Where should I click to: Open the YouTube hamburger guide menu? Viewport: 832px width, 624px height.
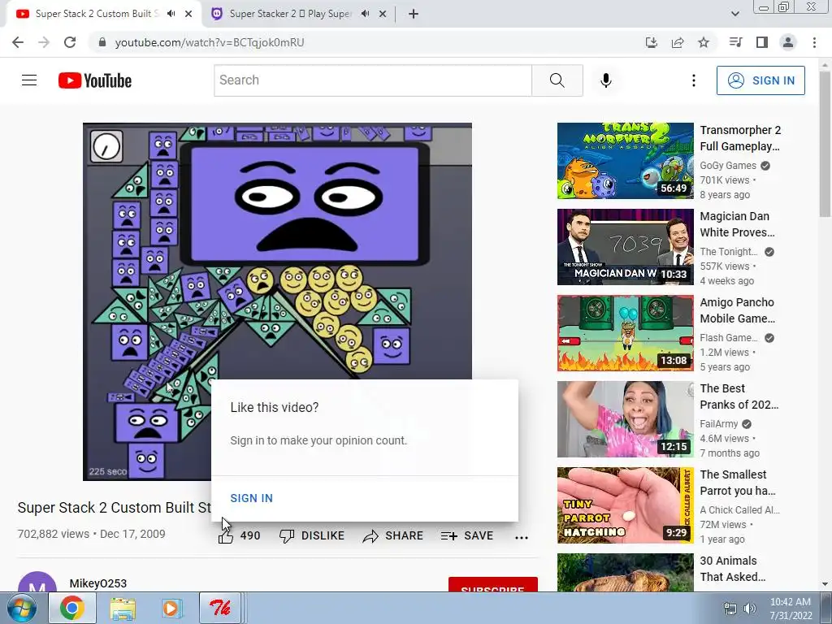[x=29, y=80]
